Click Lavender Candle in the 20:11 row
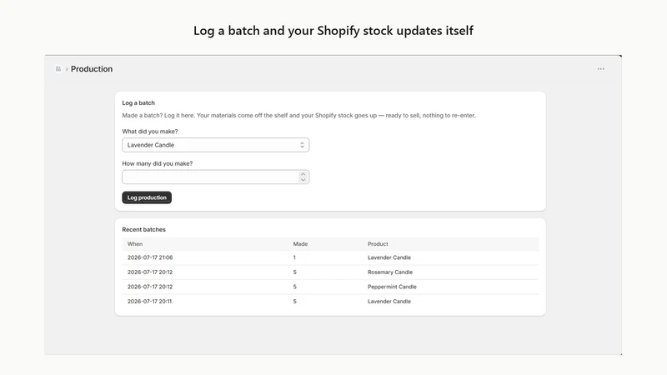Viewport: 667px width, 375px height. click(x=389, y=302)
